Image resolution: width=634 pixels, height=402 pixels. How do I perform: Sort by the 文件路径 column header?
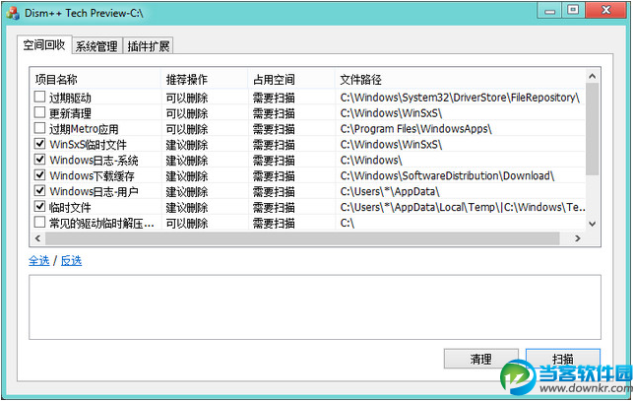460,80
